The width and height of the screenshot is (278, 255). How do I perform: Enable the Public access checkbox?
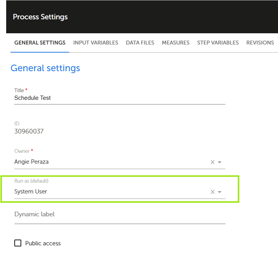(x=18, y=243)
